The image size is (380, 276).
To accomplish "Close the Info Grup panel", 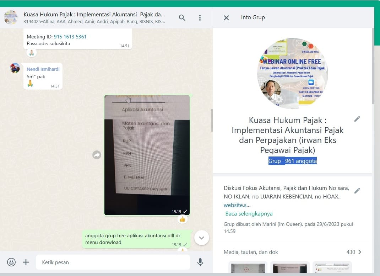I will pos(226,18).
